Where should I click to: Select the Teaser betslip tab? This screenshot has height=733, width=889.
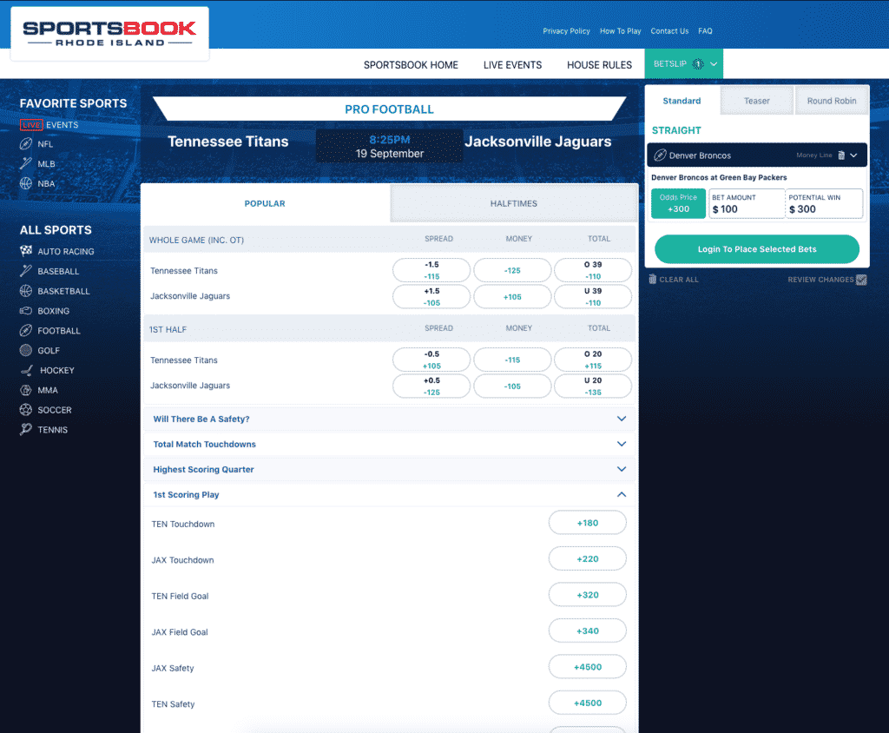point(757,101)
